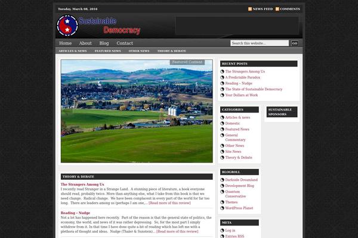
Task: Click bullet icon beside Domestic category
Action: coord(222,123)
